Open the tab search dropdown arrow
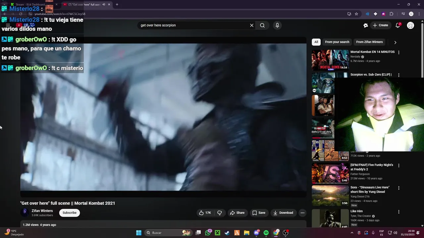 (x=4, y=5)
